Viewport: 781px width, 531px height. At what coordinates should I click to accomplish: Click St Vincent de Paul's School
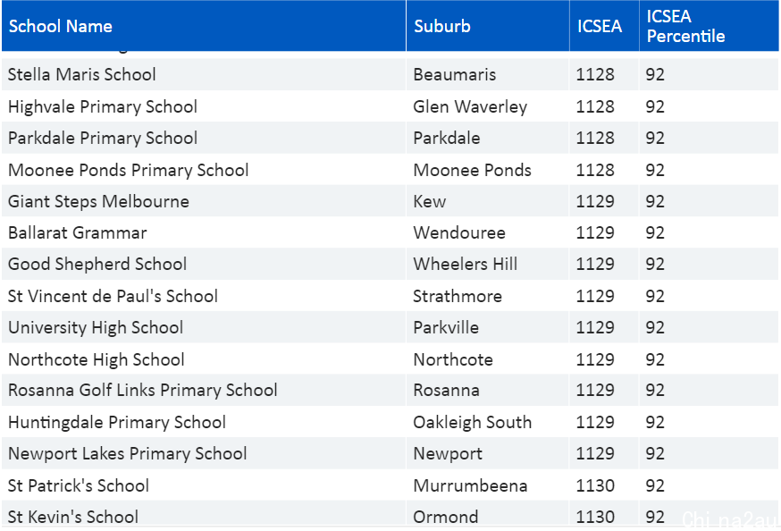coord(113,296)
